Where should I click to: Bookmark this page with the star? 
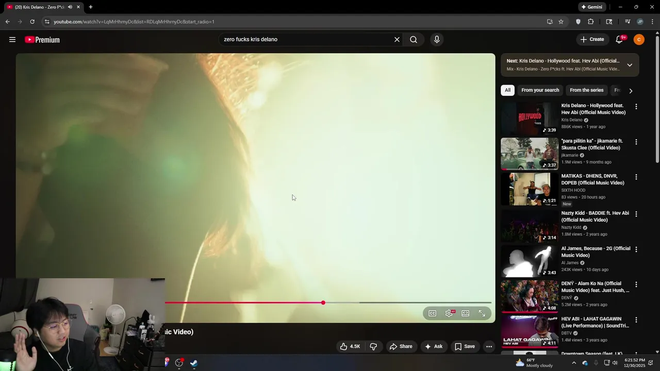click(561, 22)
